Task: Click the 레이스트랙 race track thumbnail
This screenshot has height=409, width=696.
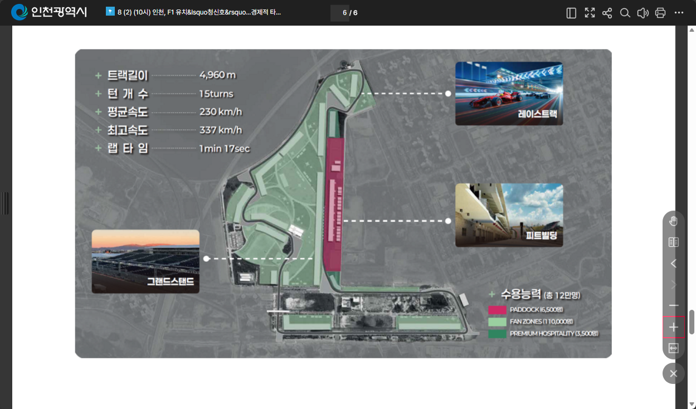Action: [509, 93]
